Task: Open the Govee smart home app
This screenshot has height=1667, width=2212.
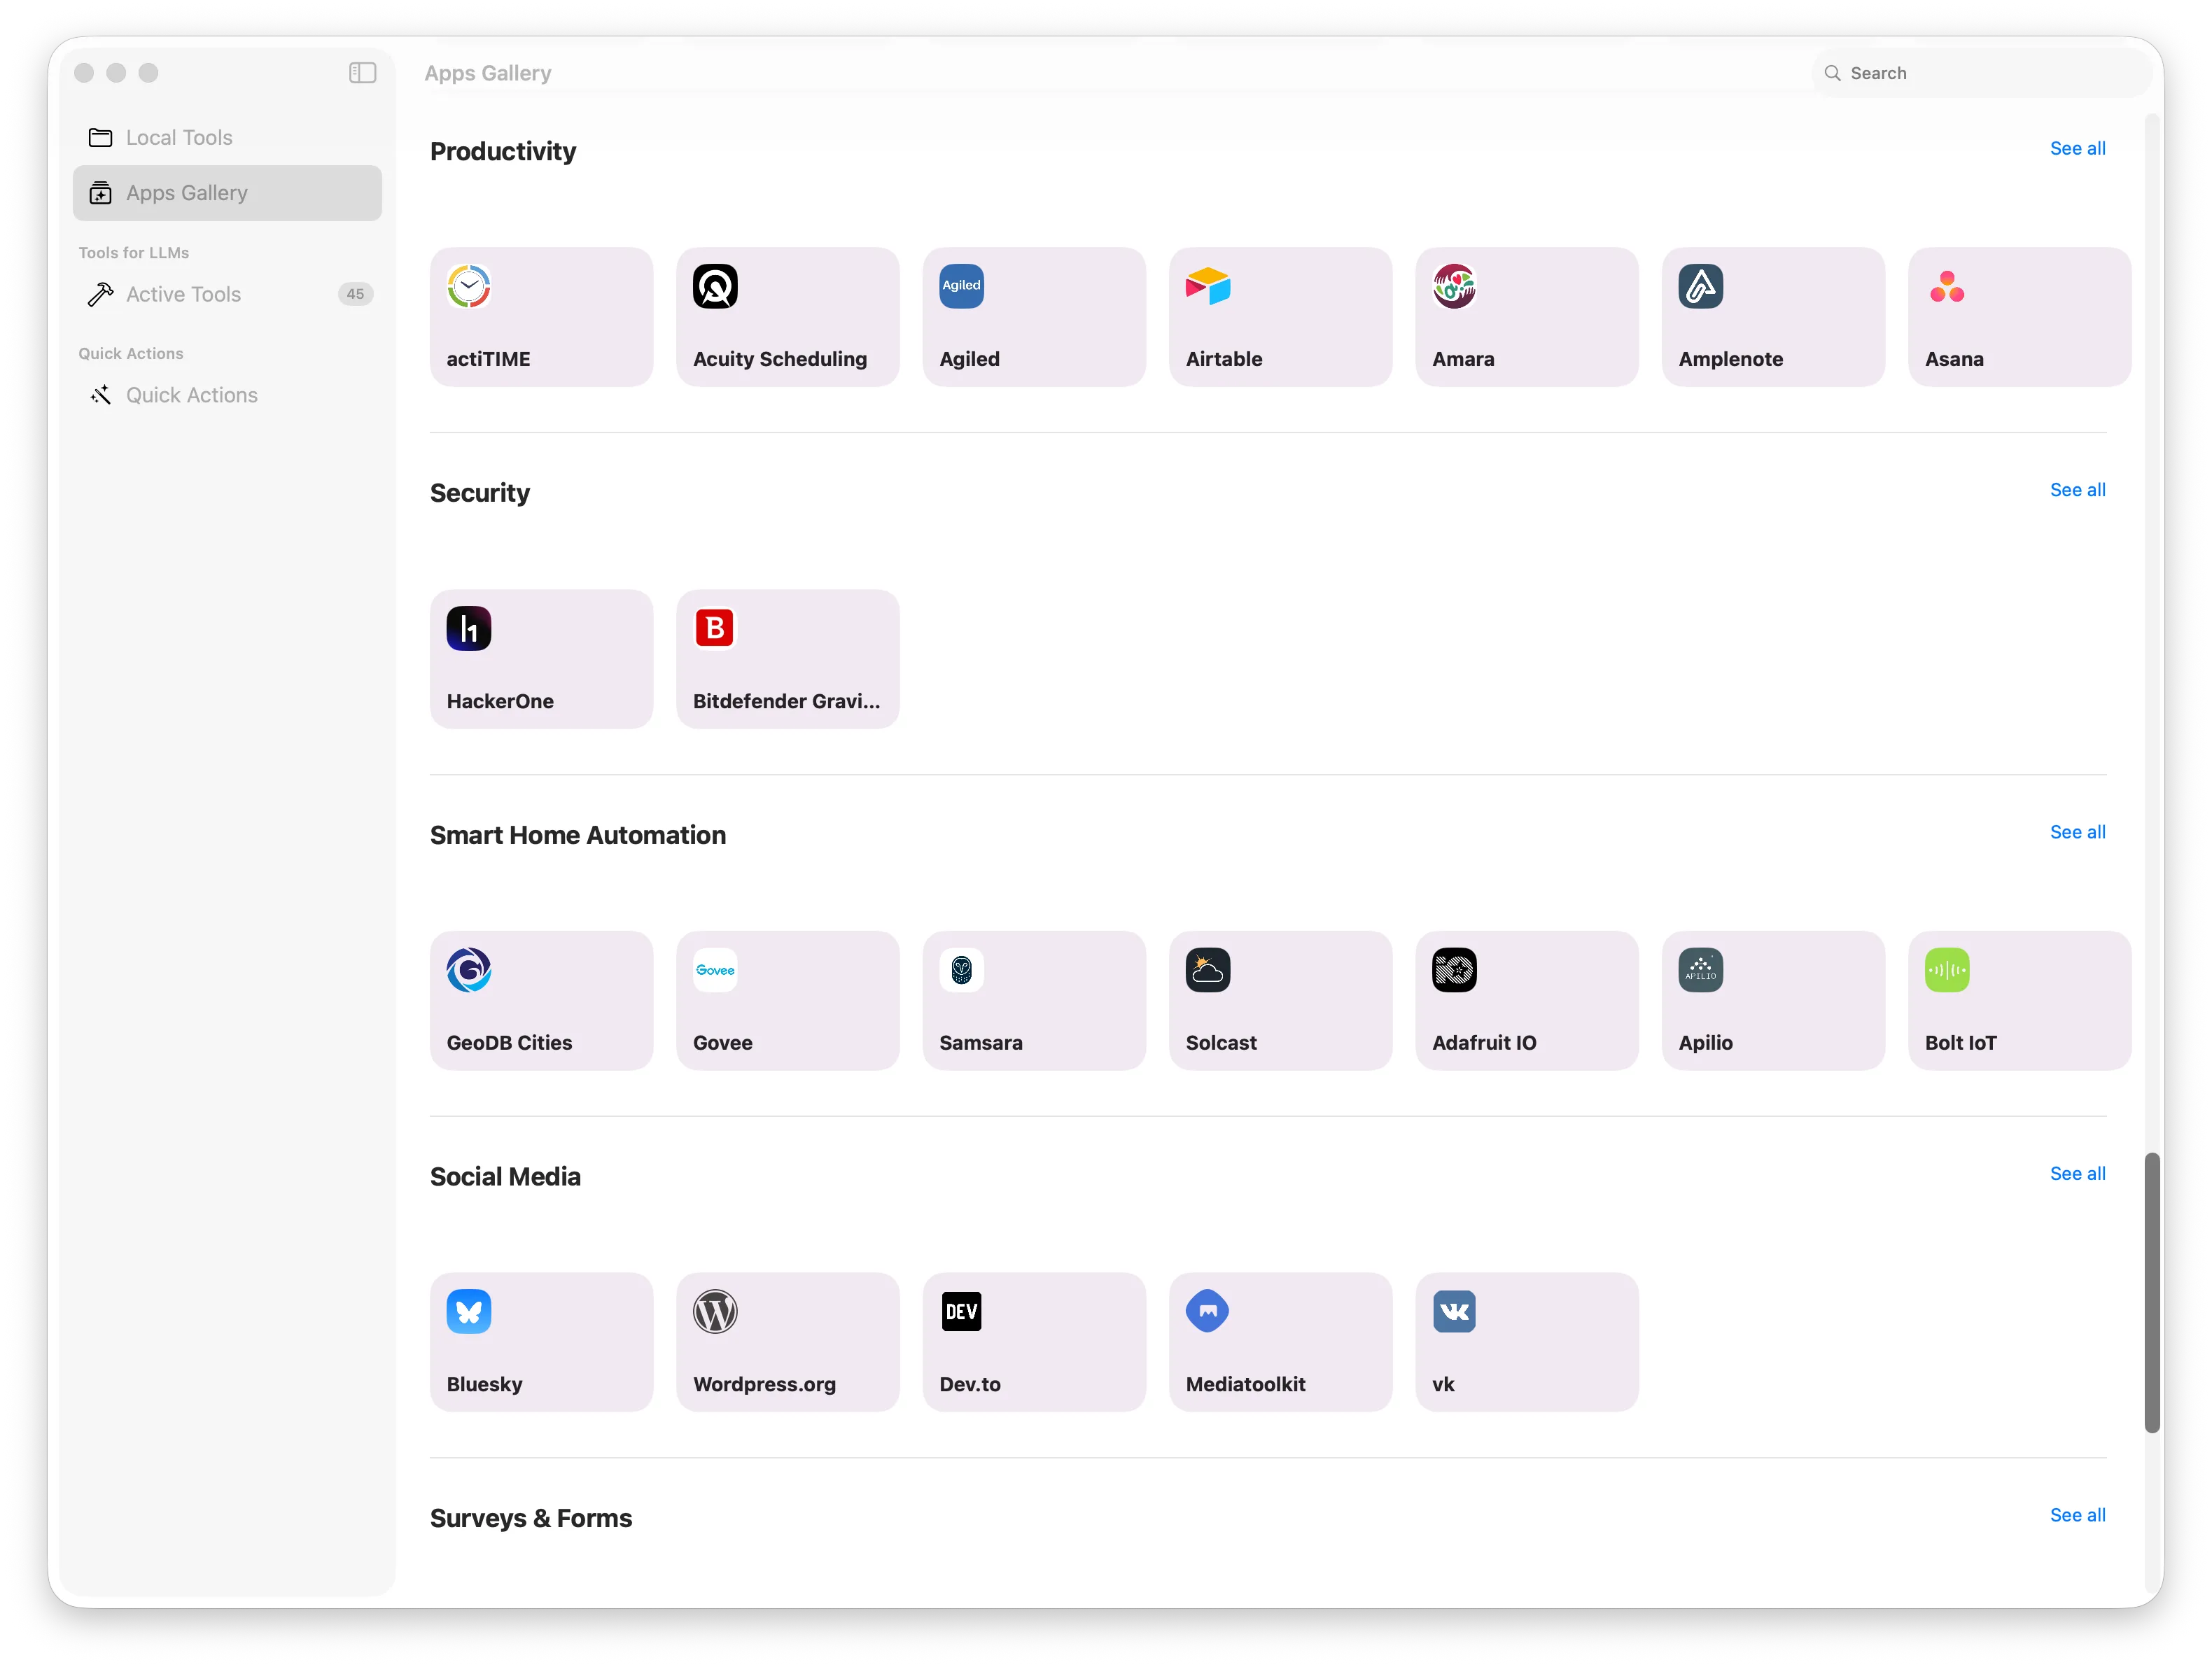Action: point(787,1000)
